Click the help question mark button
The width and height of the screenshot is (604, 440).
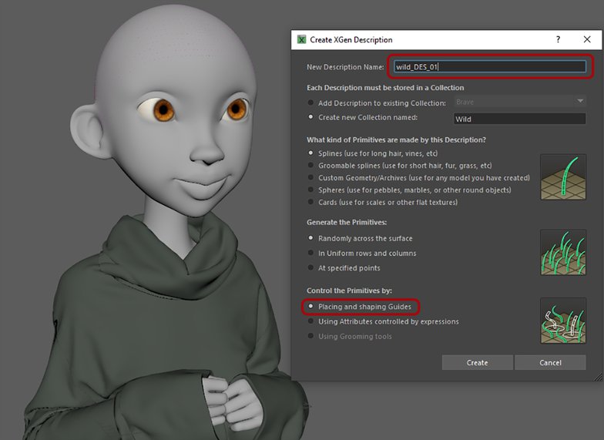558,39
